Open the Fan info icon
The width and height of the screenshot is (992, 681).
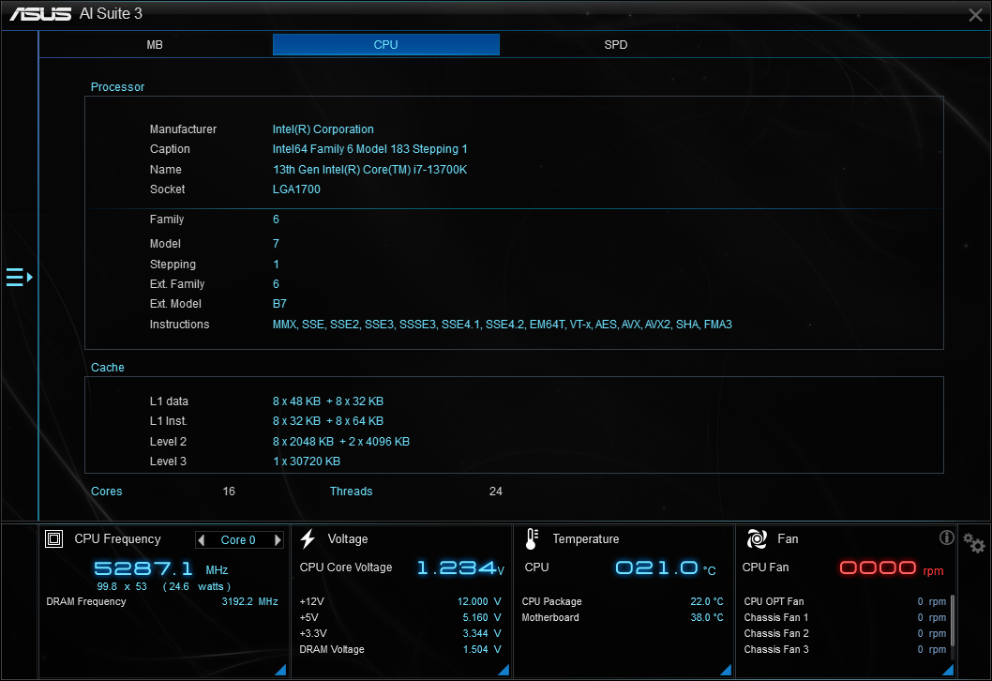(x=946, y=537)
